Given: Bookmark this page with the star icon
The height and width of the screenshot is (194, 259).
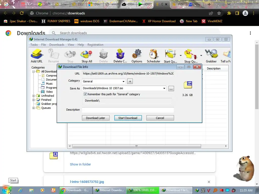Looking at the screenshot, I should (219, 13).
